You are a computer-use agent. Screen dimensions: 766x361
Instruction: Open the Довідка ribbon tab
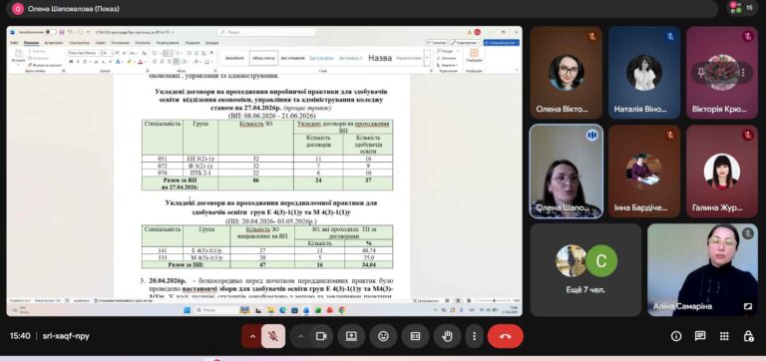point(211,43)
